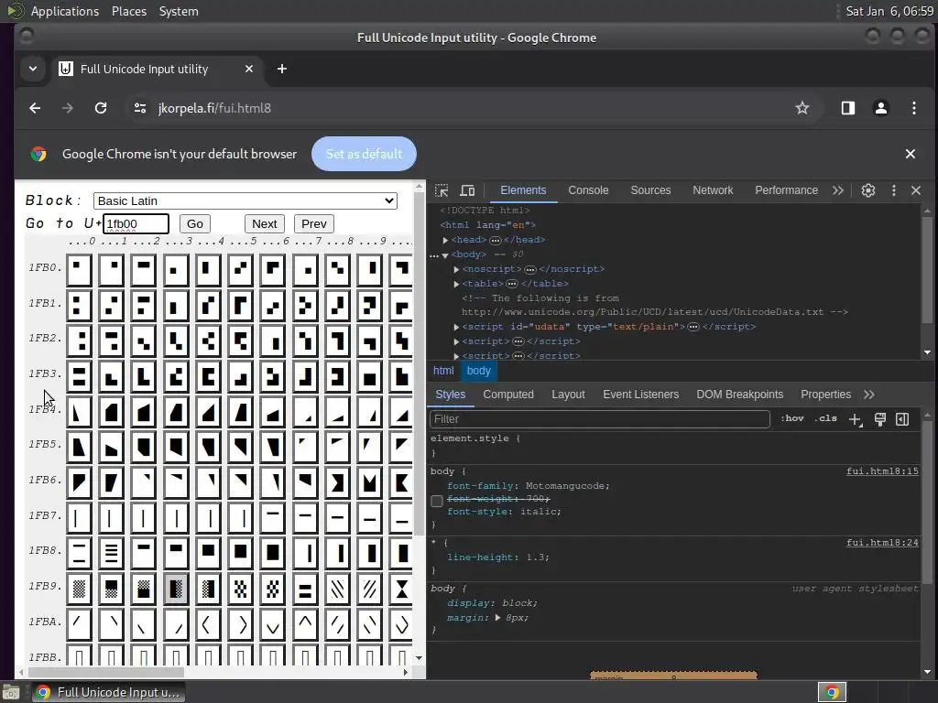This screenshot has width=938, height=703.
Task: Expand the margin shorthand triangle in body rule
Action: click(x=497, y=618)
